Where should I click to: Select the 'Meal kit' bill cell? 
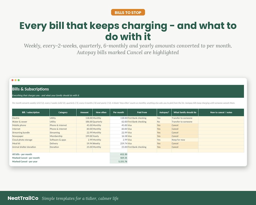(31, 143)
